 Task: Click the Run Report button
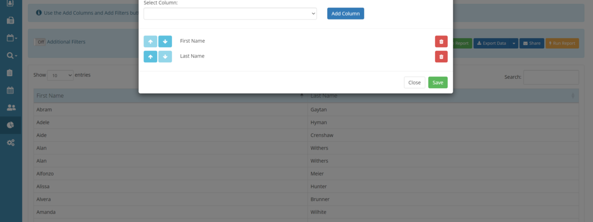562,43
